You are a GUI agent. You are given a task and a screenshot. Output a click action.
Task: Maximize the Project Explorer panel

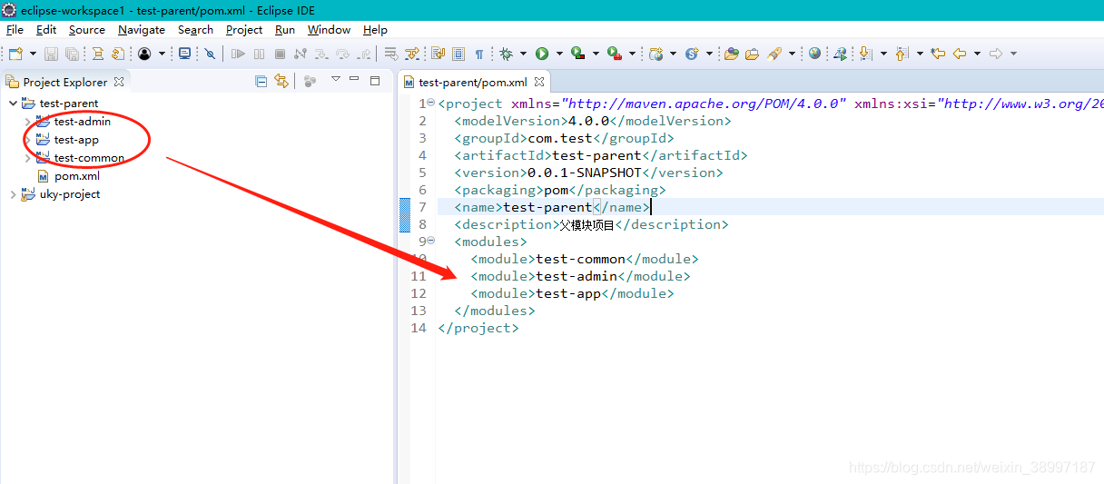[375, 80]
